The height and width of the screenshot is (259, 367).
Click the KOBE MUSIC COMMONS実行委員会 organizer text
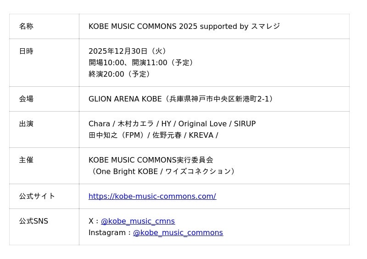coord(150,160)
